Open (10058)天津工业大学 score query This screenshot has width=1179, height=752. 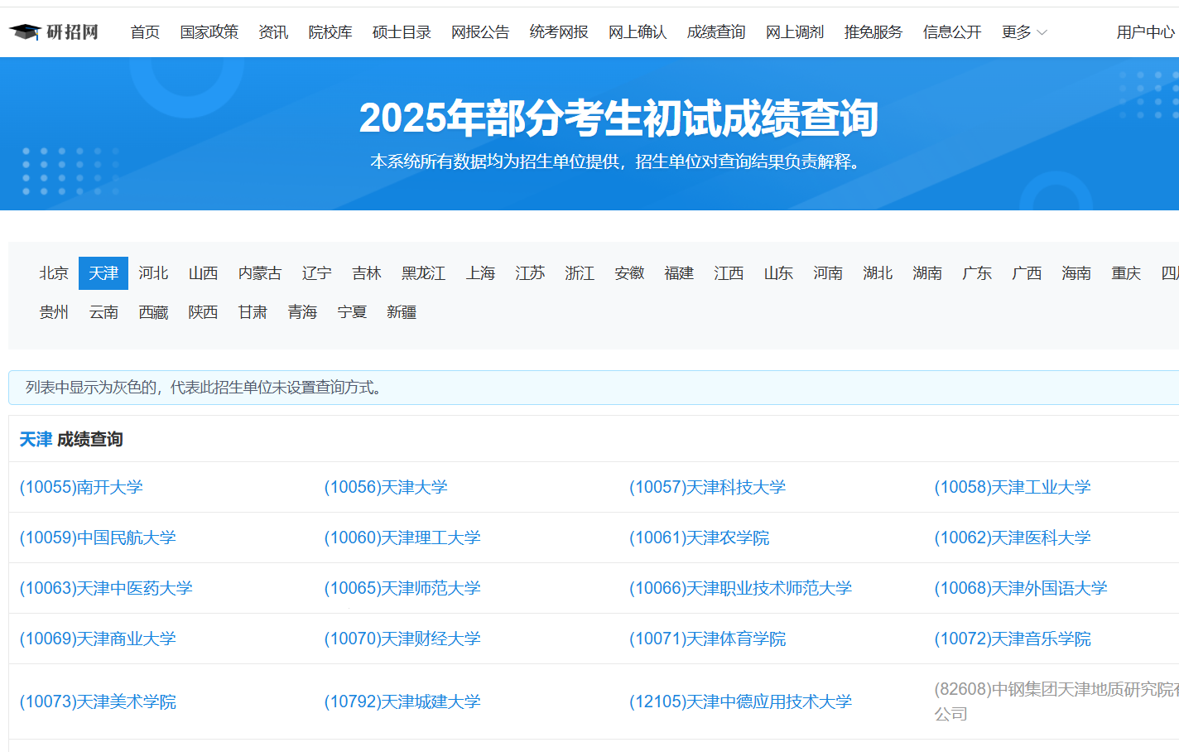coord(1013,487)
